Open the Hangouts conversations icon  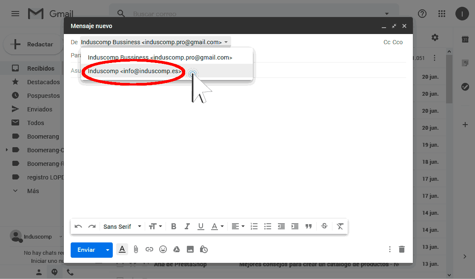54,272
